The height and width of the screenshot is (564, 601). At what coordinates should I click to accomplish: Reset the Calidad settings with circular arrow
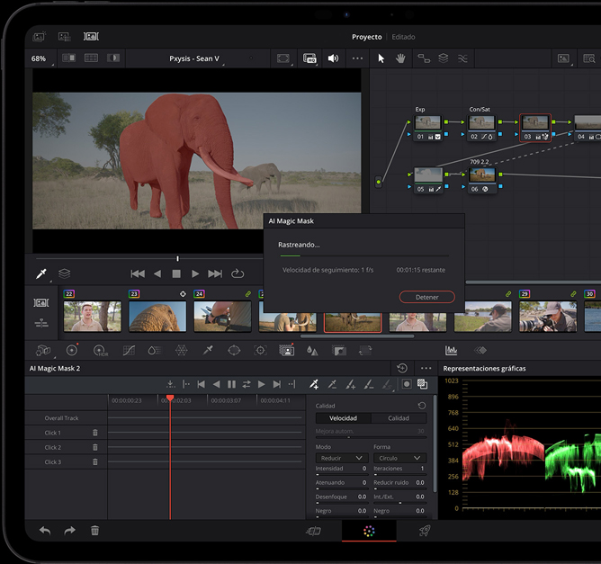pyautogui.click(x=422, y=406)
